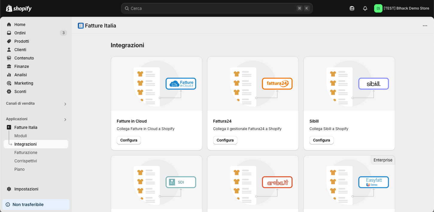Click the info icon beside Non trasferibile

click(x=8, y=205)
